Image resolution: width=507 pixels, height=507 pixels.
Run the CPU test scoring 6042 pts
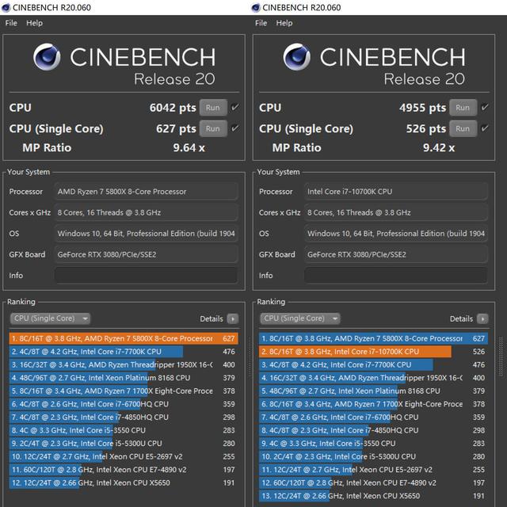point(213,108)
